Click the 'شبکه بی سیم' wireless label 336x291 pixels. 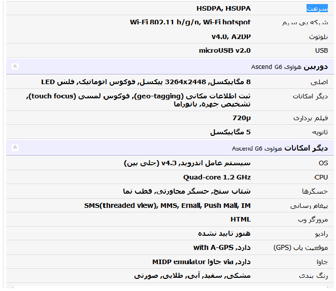click(x=305, y=22)
